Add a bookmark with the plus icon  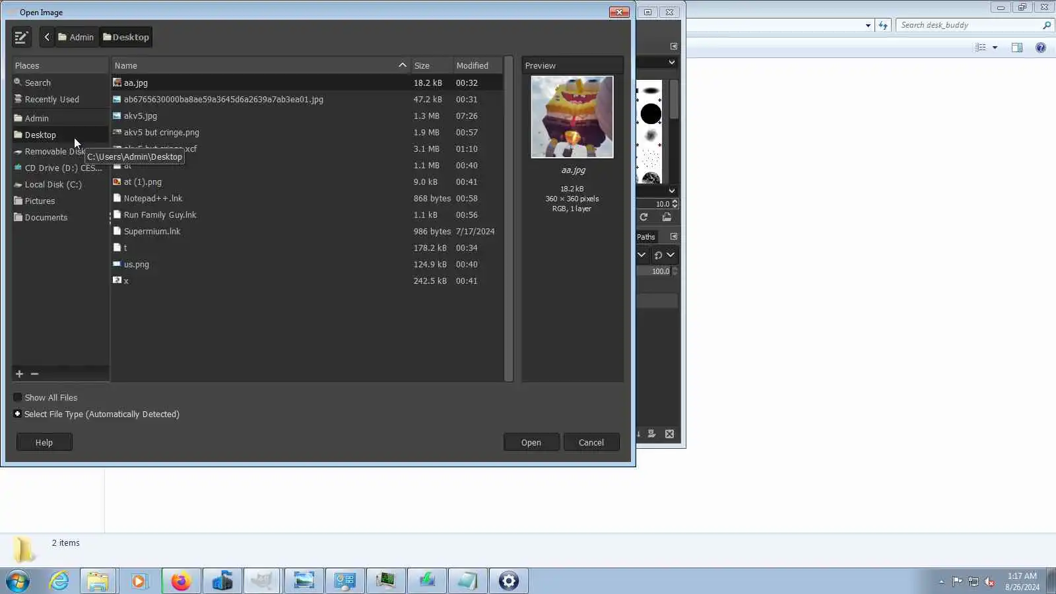[x=19, y=374]
